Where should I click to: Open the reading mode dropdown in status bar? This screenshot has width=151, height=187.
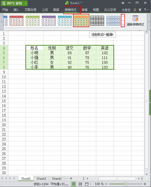(x=90, y=184)
